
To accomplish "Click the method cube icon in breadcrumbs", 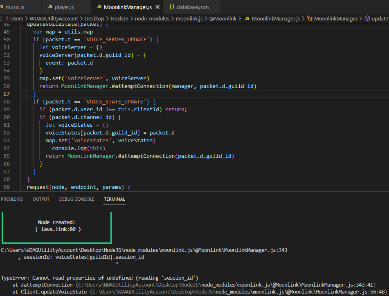I will tap(367, 18).
